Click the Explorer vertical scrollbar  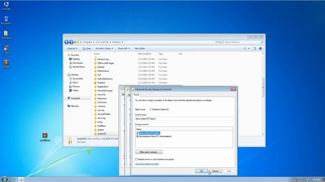coord(263,87)
